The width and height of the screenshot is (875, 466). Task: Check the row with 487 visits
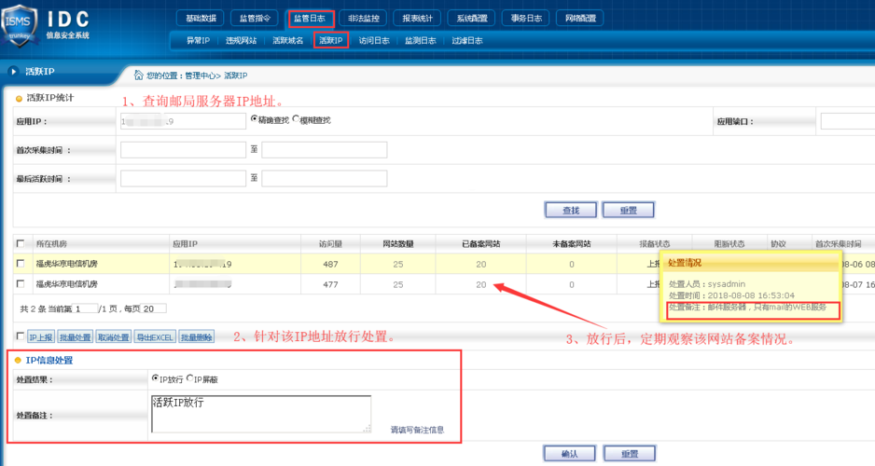[x=21, y=264]
